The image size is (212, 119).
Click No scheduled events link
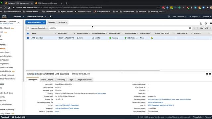pos(155,102)
